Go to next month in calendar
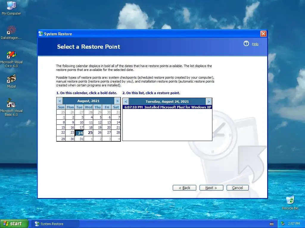Screen dimensions: 305x228 [117, 101]
